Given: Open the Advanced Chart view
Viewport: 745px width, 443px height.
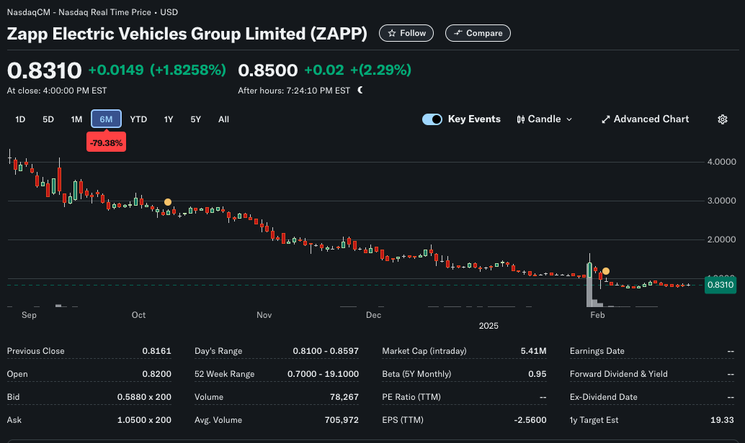Looking at the screenshot, I should [x=646, y=119].
